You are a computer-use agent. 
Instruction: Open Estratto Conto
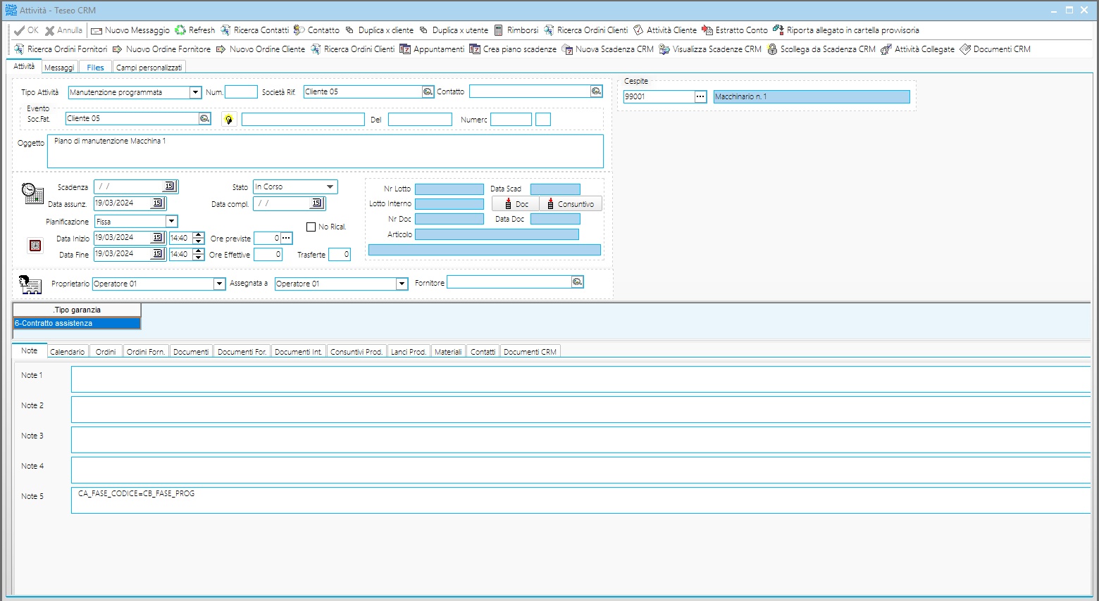click(x=734, y=30)
